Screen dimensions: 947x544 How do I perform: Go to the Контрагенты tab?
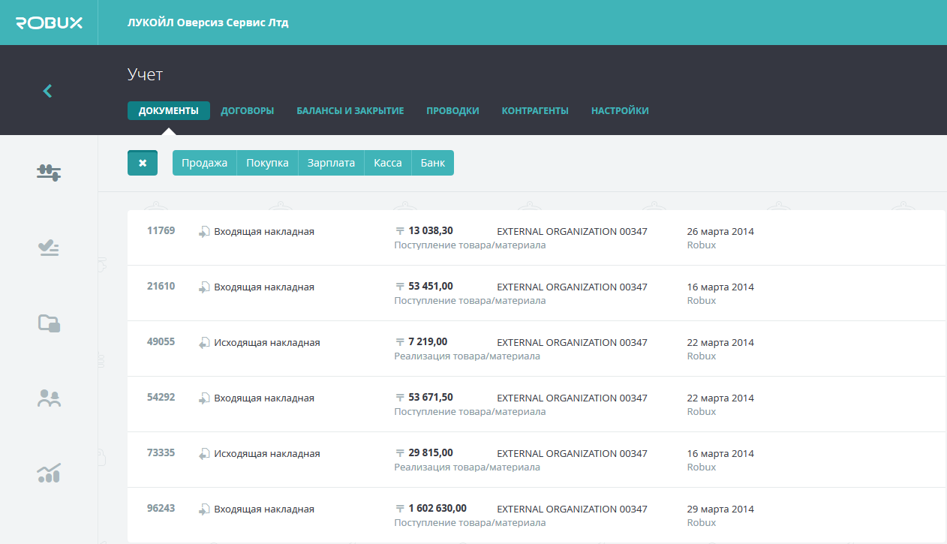coord(535,110)
